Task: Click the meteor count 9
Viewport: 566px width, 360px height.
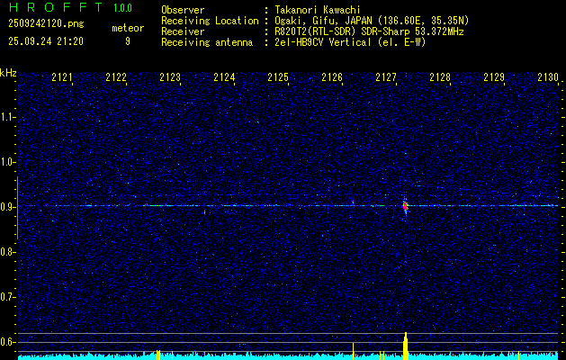Action: 128,41
